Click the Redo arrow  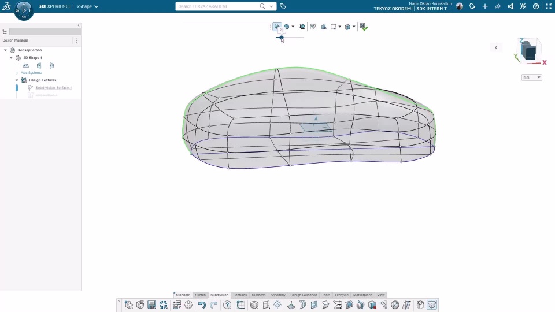(x=214, y=305)
